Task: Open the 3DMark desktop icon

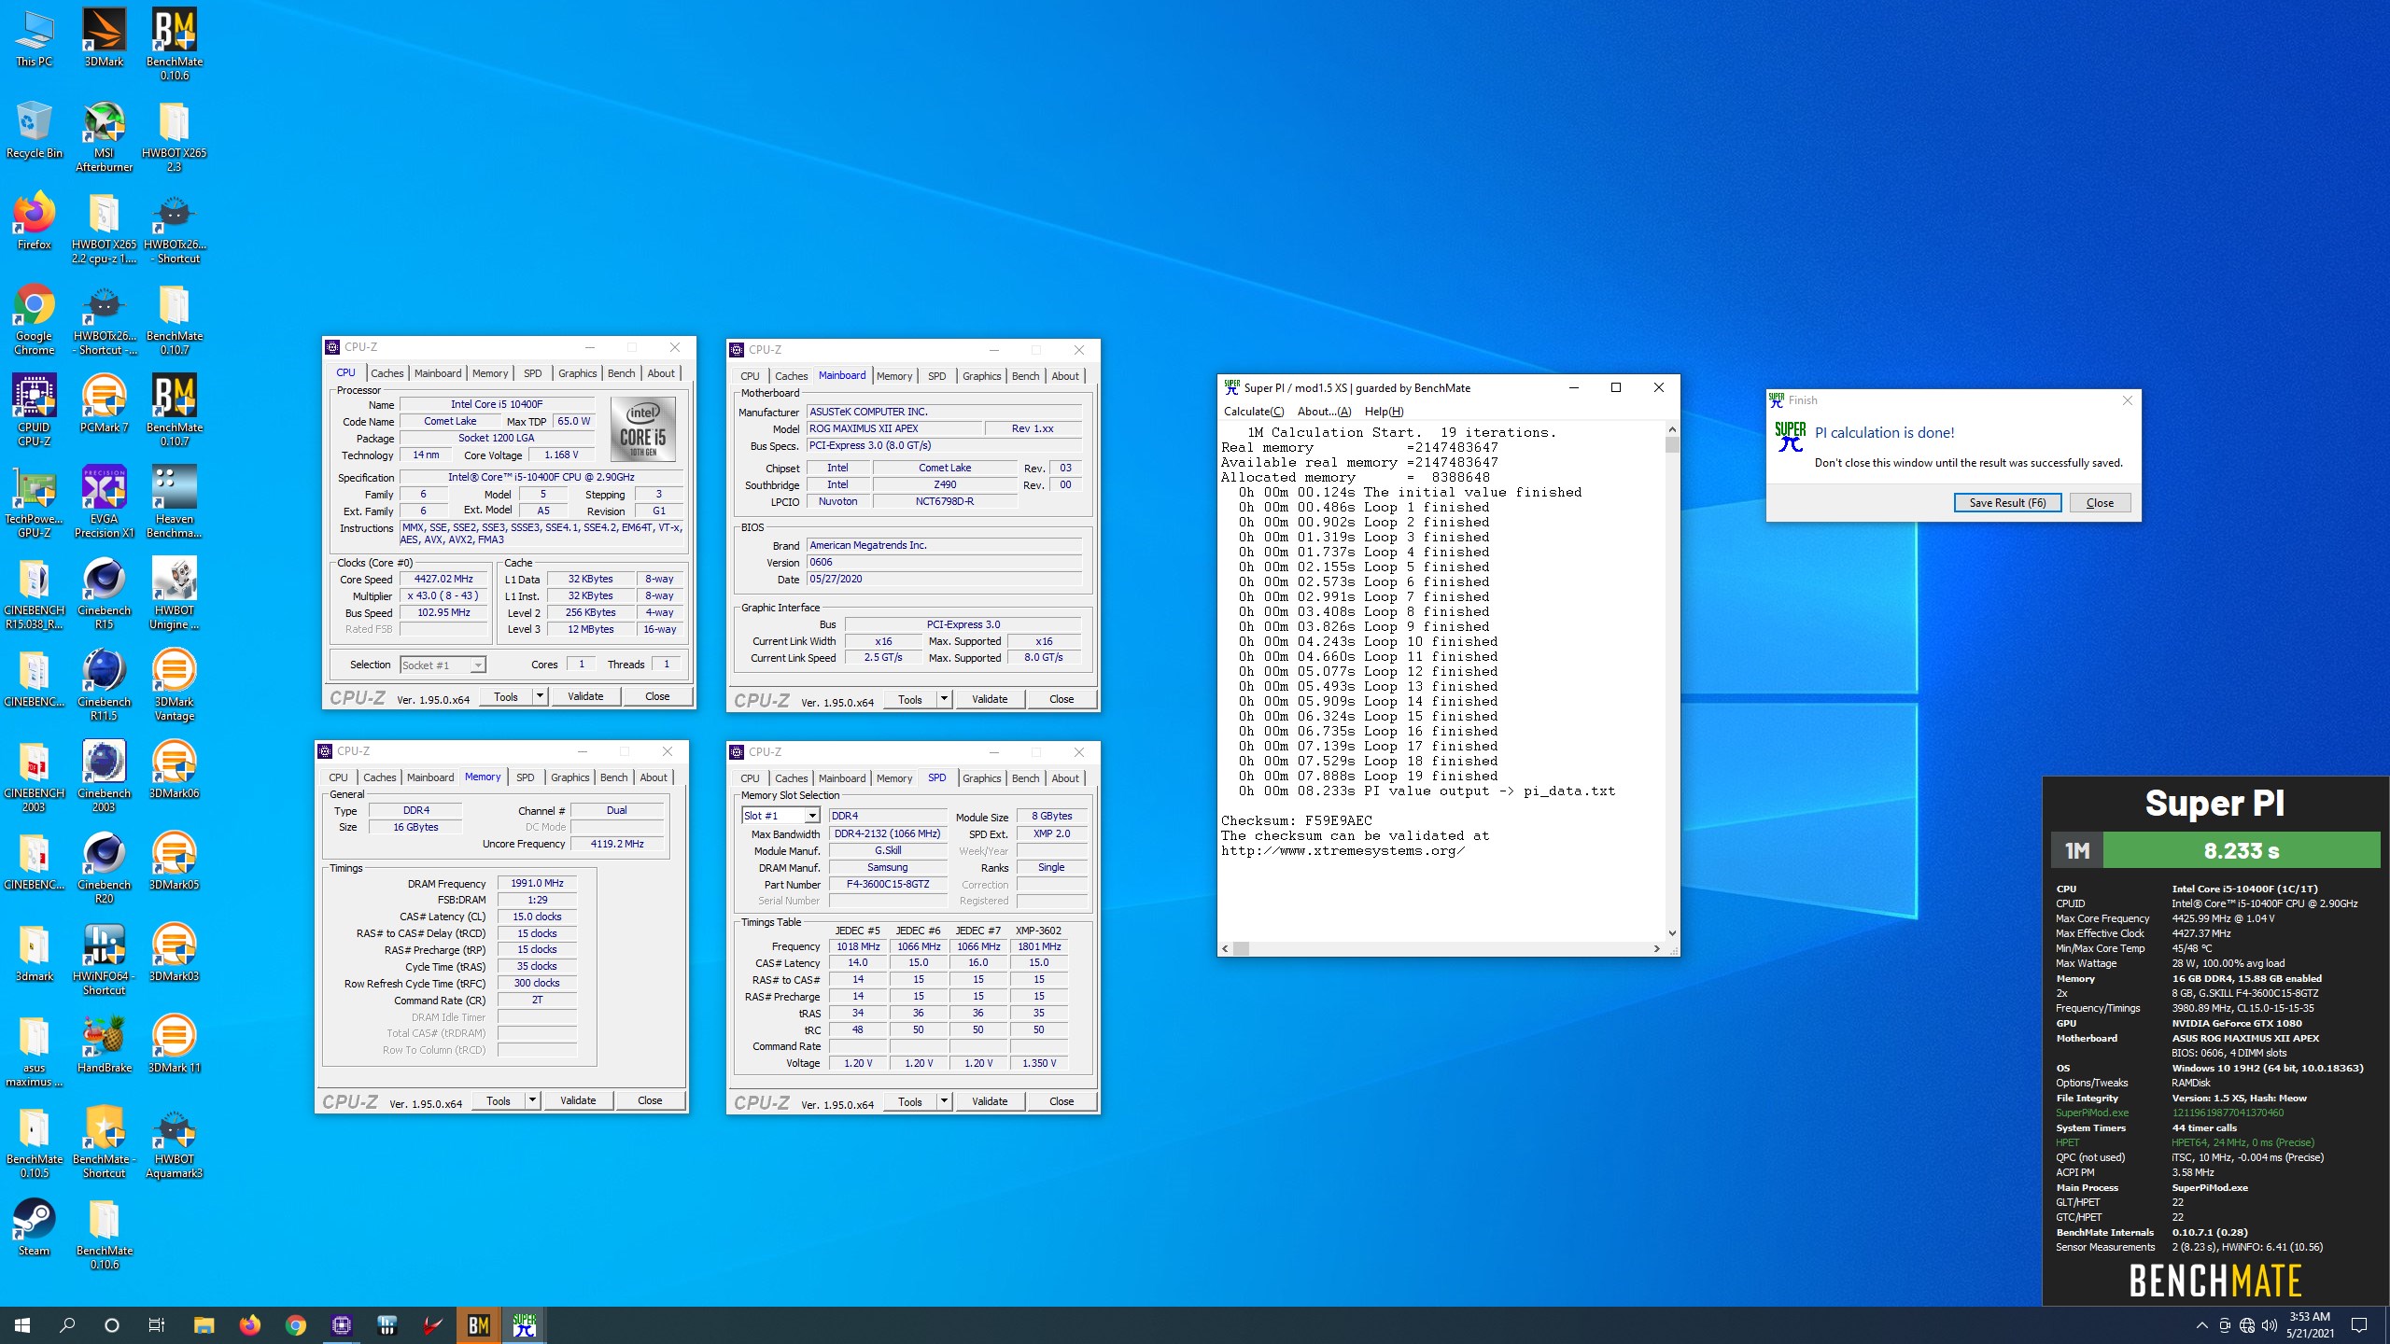Action: point(104,39)
